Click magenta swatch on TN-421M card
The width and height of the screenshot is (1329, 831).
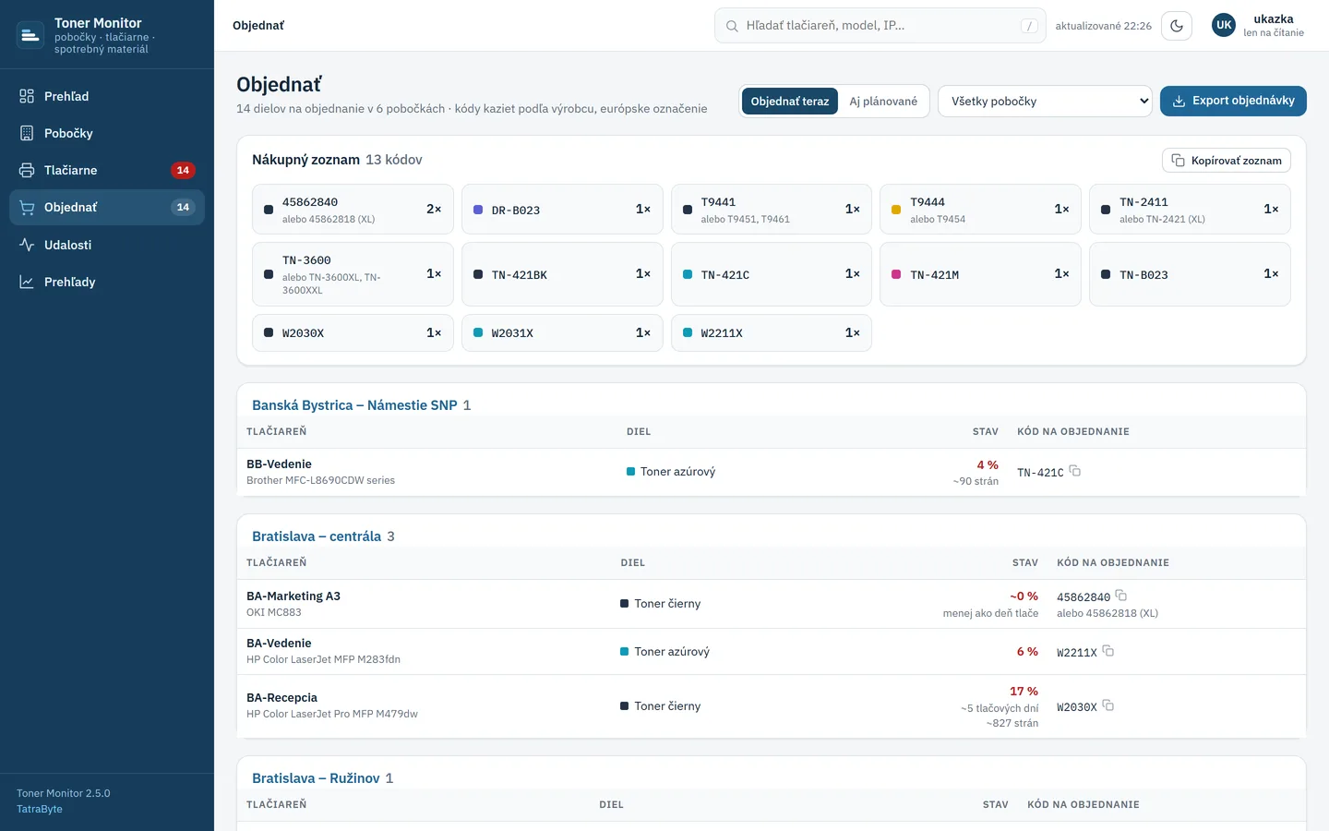pyautogui.click(x=896, y=274)
